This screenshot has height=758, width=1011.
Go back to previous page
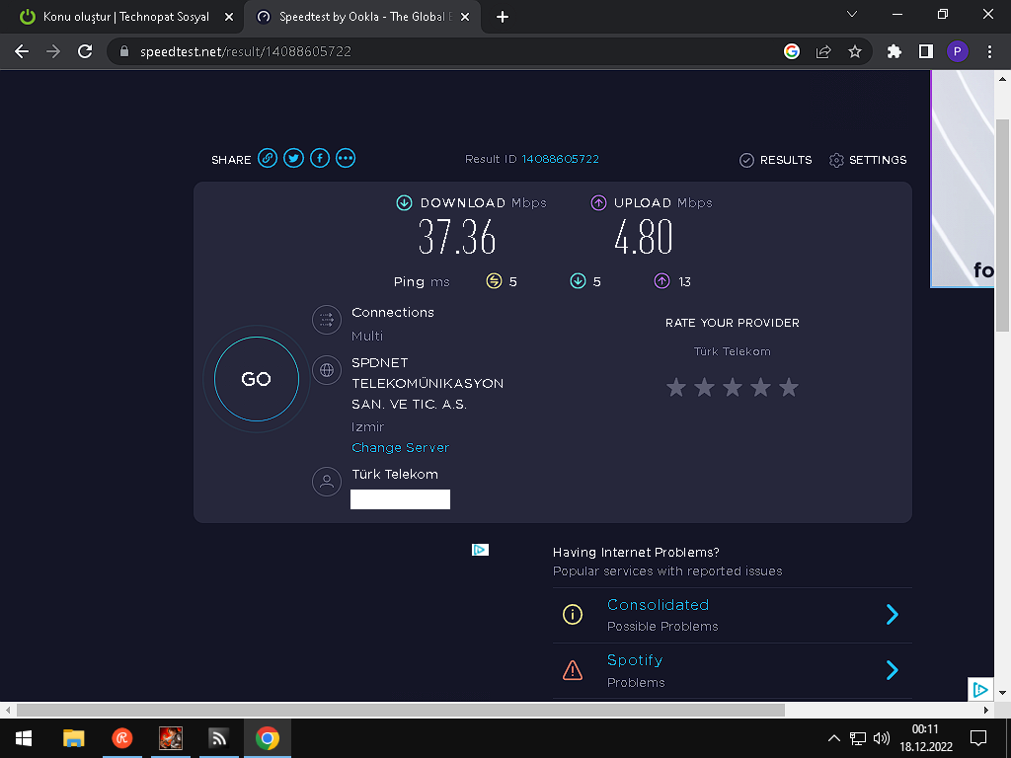tap(22, 51)
